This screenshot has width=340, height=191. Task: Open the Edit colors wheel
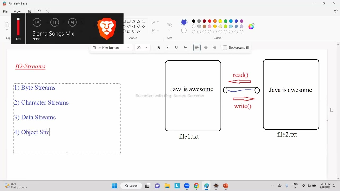[251, 26]
